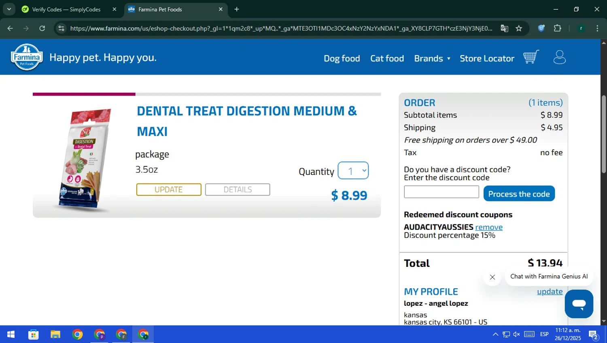Show hidden system tray icons
The height and width of the screenshot is (343, 607).
pyautogui.click(x=495, y=334)
